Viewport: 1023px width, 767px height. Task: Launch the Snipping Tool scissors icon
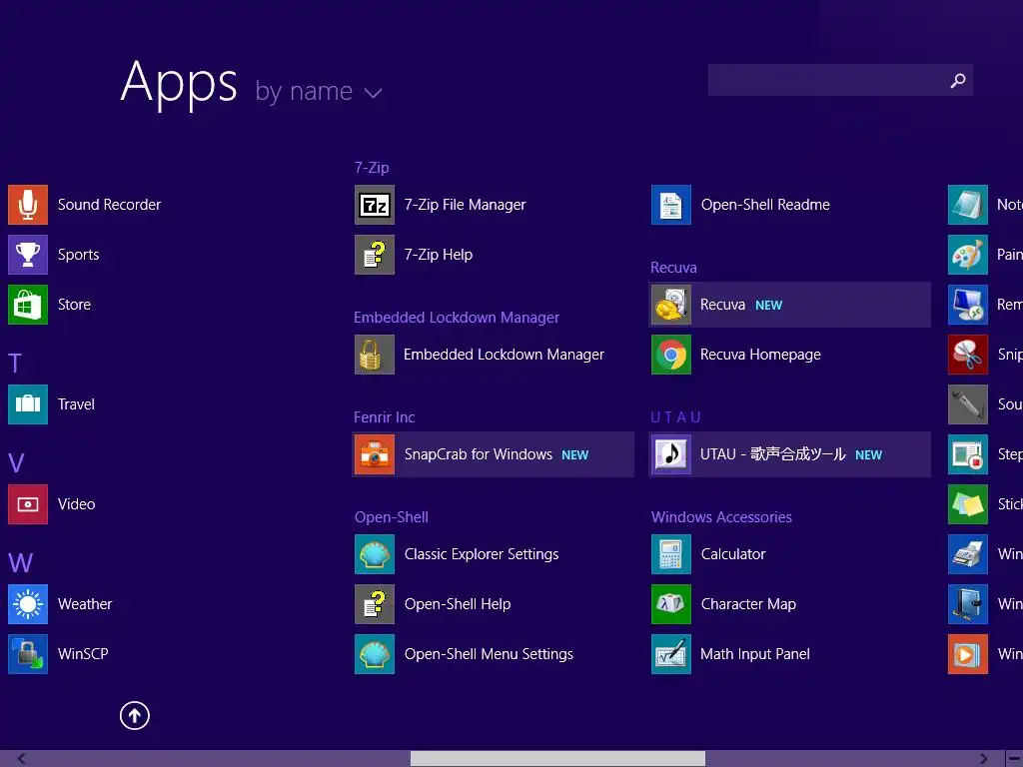point(968,355)
